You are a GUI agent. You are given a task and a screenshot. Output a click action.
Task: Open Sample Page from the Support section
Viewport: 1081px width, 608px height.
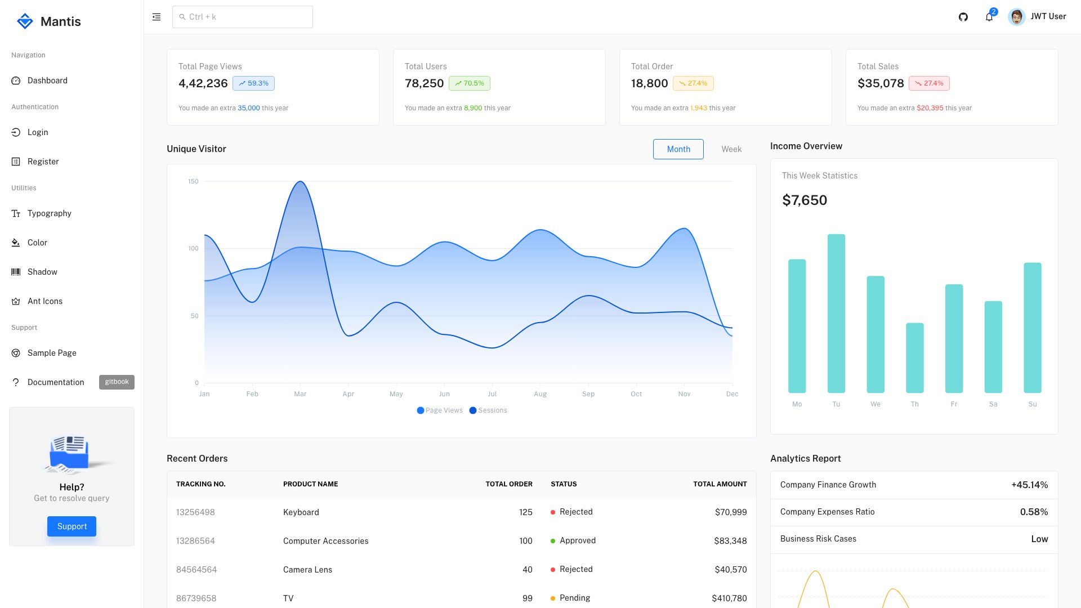(52, 353)
